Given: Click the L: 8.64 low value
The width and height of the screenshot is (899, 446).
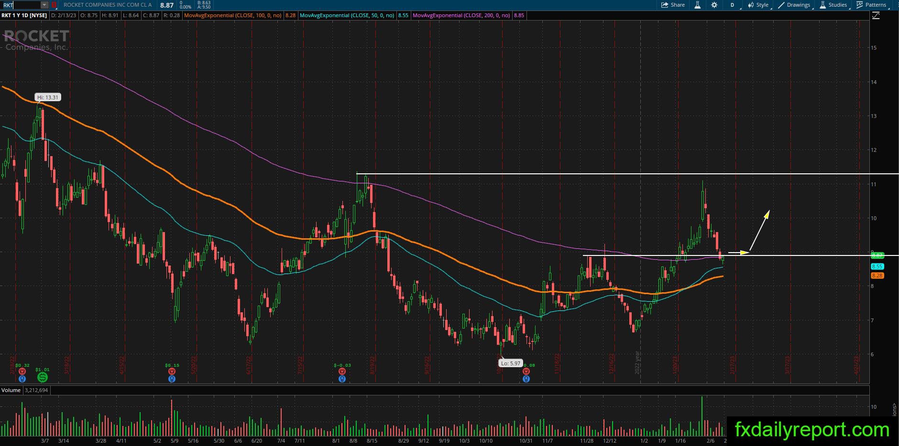Looking at the screenshot, I should click(130, 15).
